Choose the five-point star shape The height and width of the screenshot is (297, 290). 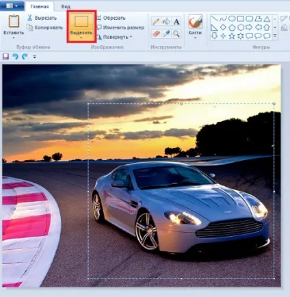[232, 36]
